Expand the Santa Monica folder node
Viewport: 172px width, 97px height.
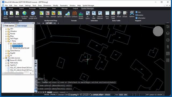point(6,51)
